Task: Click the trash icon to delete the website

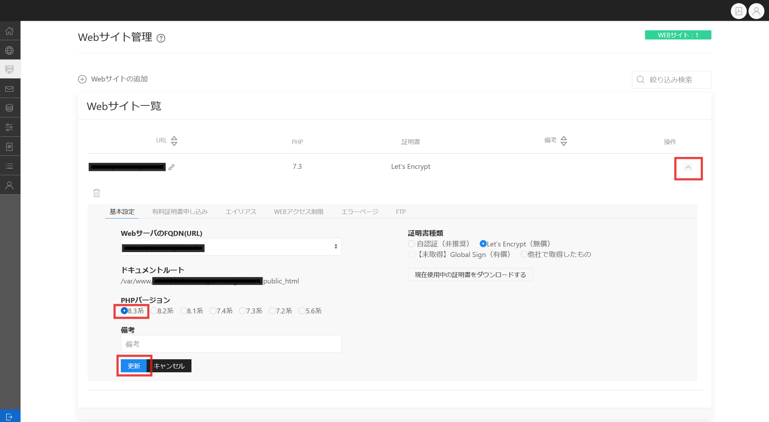Action: [96, 193]
